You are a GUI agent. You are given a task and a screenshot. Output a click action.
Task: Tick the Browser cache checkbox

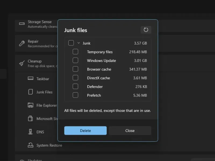click(x=76, y=69)
